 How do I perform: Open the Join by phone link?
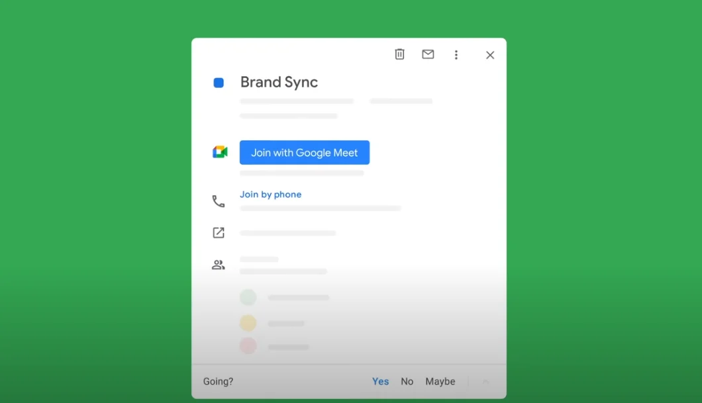[x=270, y=195]
